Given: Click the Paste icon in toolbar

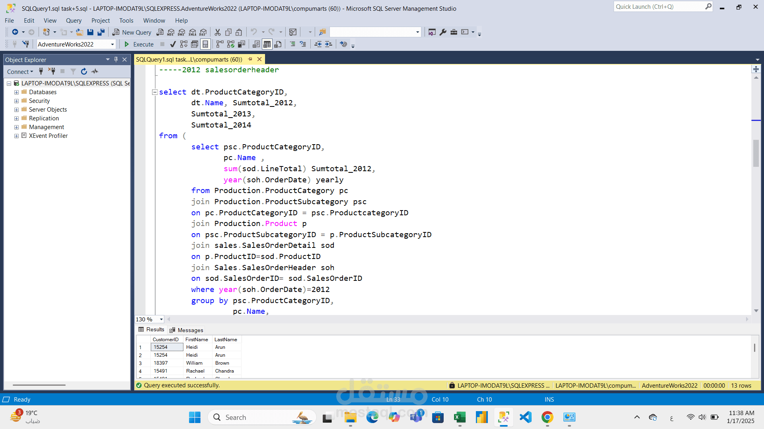Looking at the screenshot, I should click(239, 32).
